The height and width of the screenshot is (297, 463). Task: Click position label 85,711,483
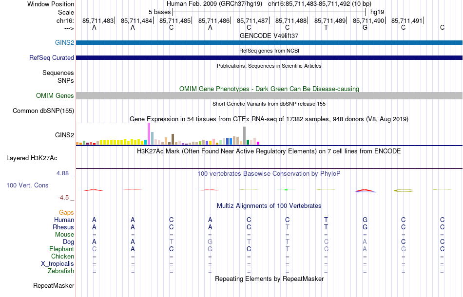(x=98, y=20)
